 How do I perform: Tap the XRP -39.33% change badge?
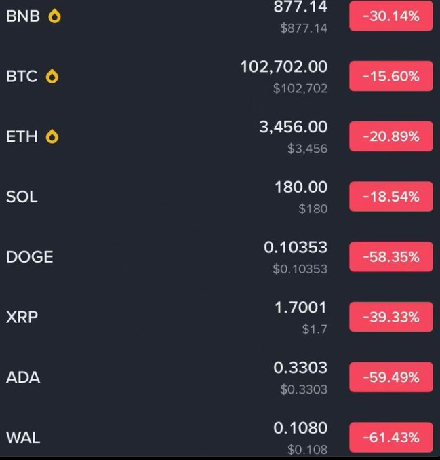tap(391, 317)
